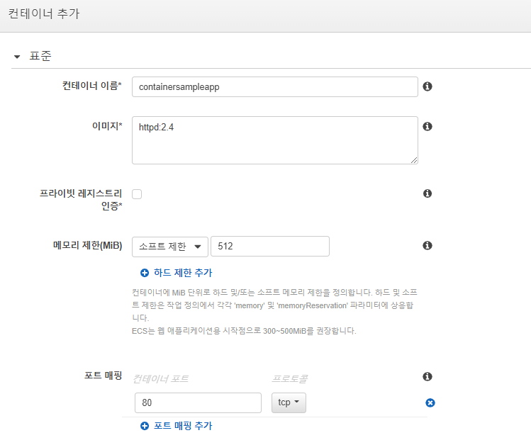Click the 표준 section heading text
Viewport: 531px width, 445px height.
40,56
